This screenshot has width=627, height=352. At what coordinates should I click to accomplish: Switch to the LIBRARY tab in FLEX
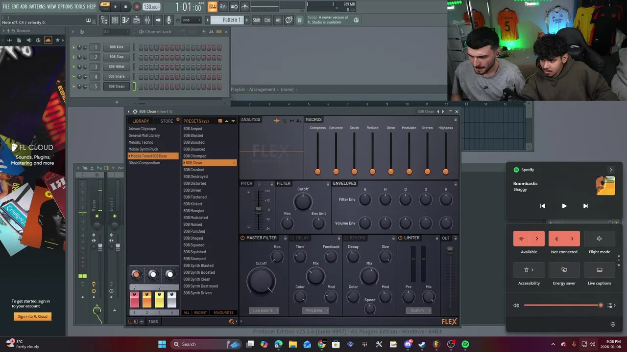click(x=141, y=121)
